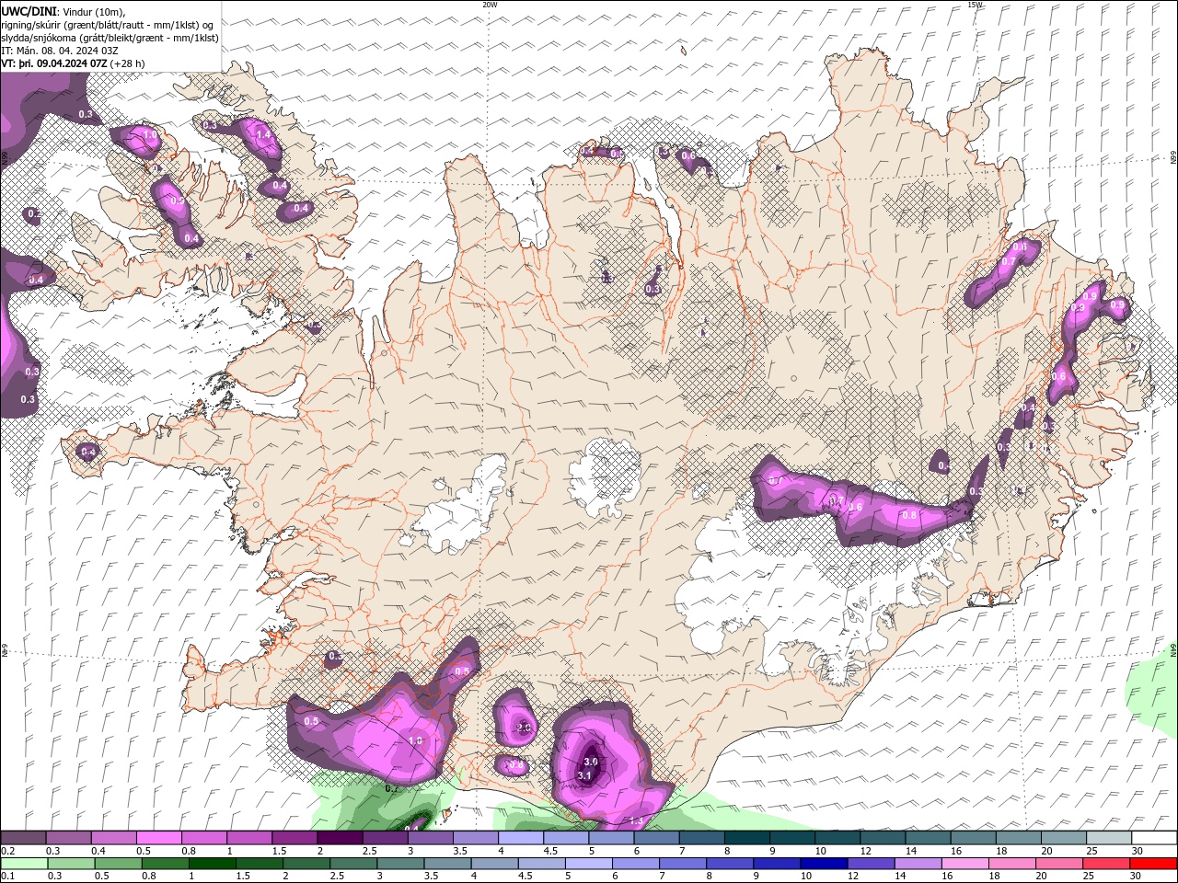Click the 'VT: þri. 09.04.2024 07Z' valid time text
This screenshot has width=1178, height=883.
[54, 63]
